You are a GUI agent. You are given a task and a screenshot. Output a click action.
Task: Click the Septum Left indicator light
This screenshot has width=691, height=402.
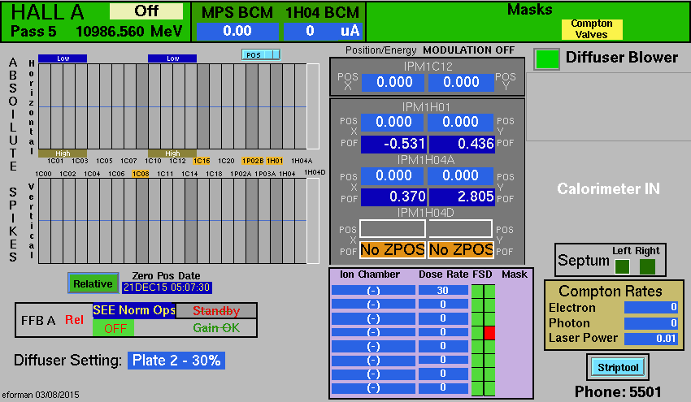coord(622,266)
